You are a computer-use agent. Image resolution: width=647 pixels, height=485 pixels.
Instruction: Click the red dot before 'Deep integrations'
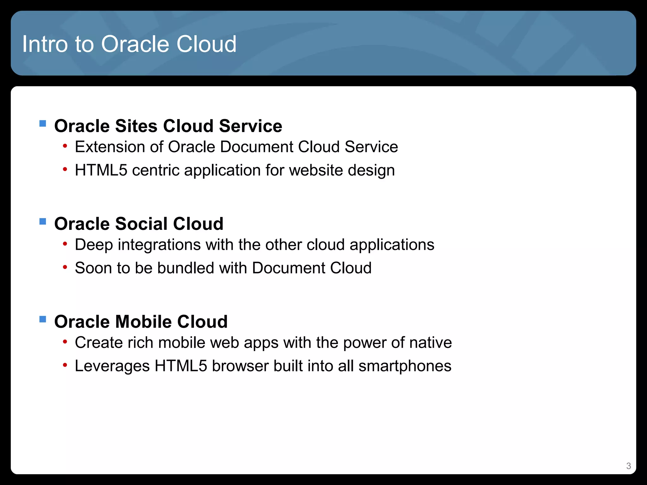click(x=65, y=244)
